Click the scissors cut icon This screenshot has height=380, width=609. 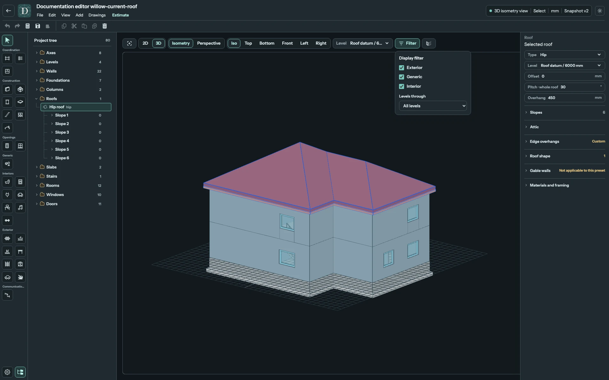coord(74,26)
